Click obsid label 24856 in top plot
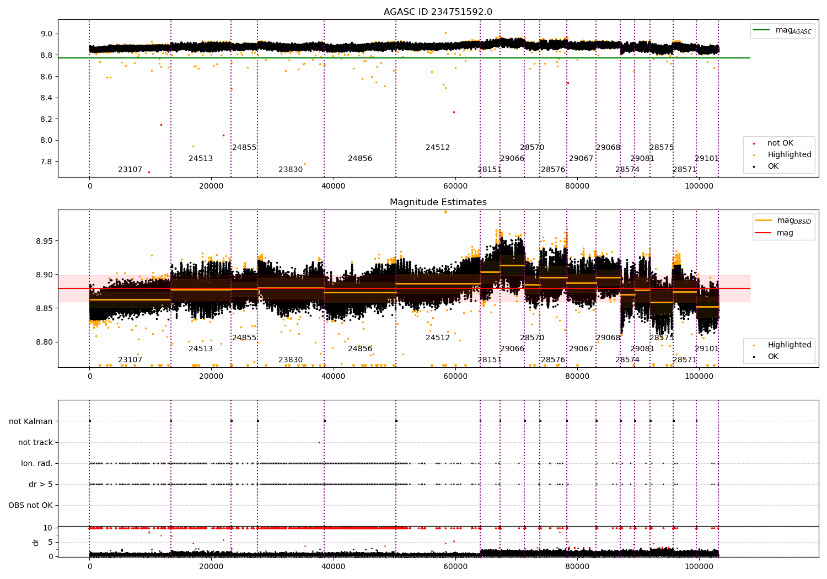The image size is (827, 579). pos(360,159)
